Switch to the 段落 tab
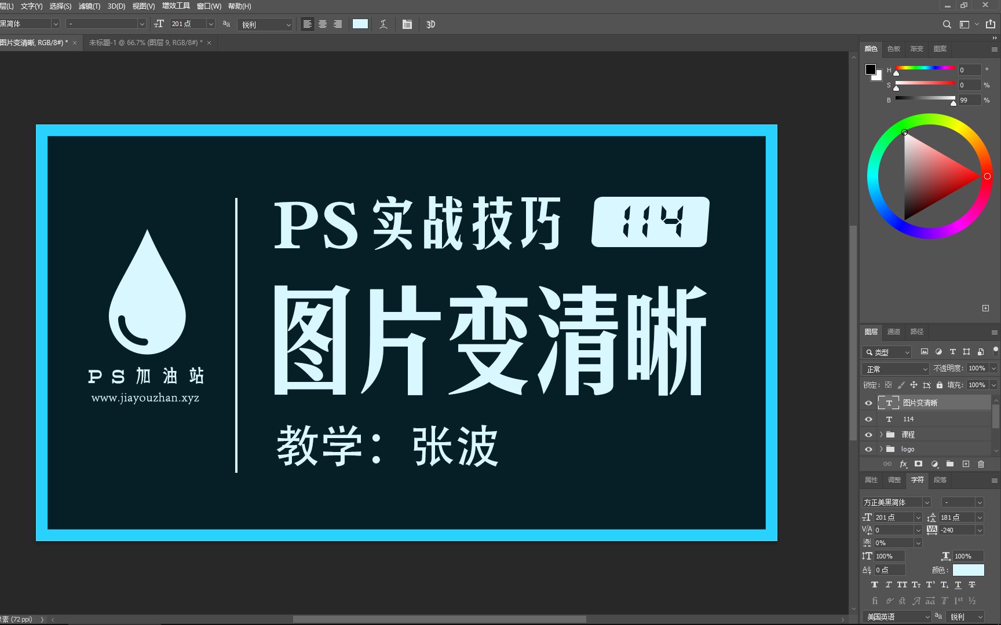This screenshot has height=625, width=1001. pyautogui.click(x=940, y=480)
